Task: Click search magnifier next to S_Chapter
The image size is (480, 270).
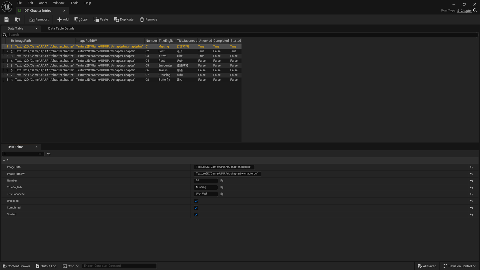Action: point(475,10)
